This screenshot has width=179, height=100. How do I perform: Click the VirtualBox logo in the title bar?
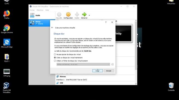pyautogui.click(x=30, y=6)
